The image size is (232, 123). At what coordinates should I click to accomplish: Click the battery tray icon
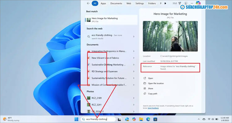217,119
